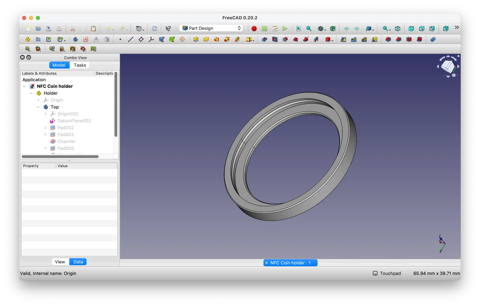Screen dimensions: 480x306
Task: Apply the Fillet tool
Action: [x=388, y=39]
